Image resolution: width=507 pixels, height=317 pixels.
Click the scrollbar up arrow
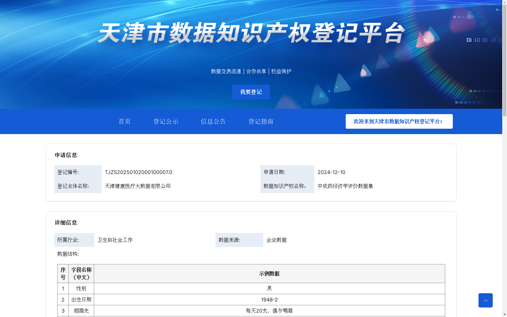(504, 2)
